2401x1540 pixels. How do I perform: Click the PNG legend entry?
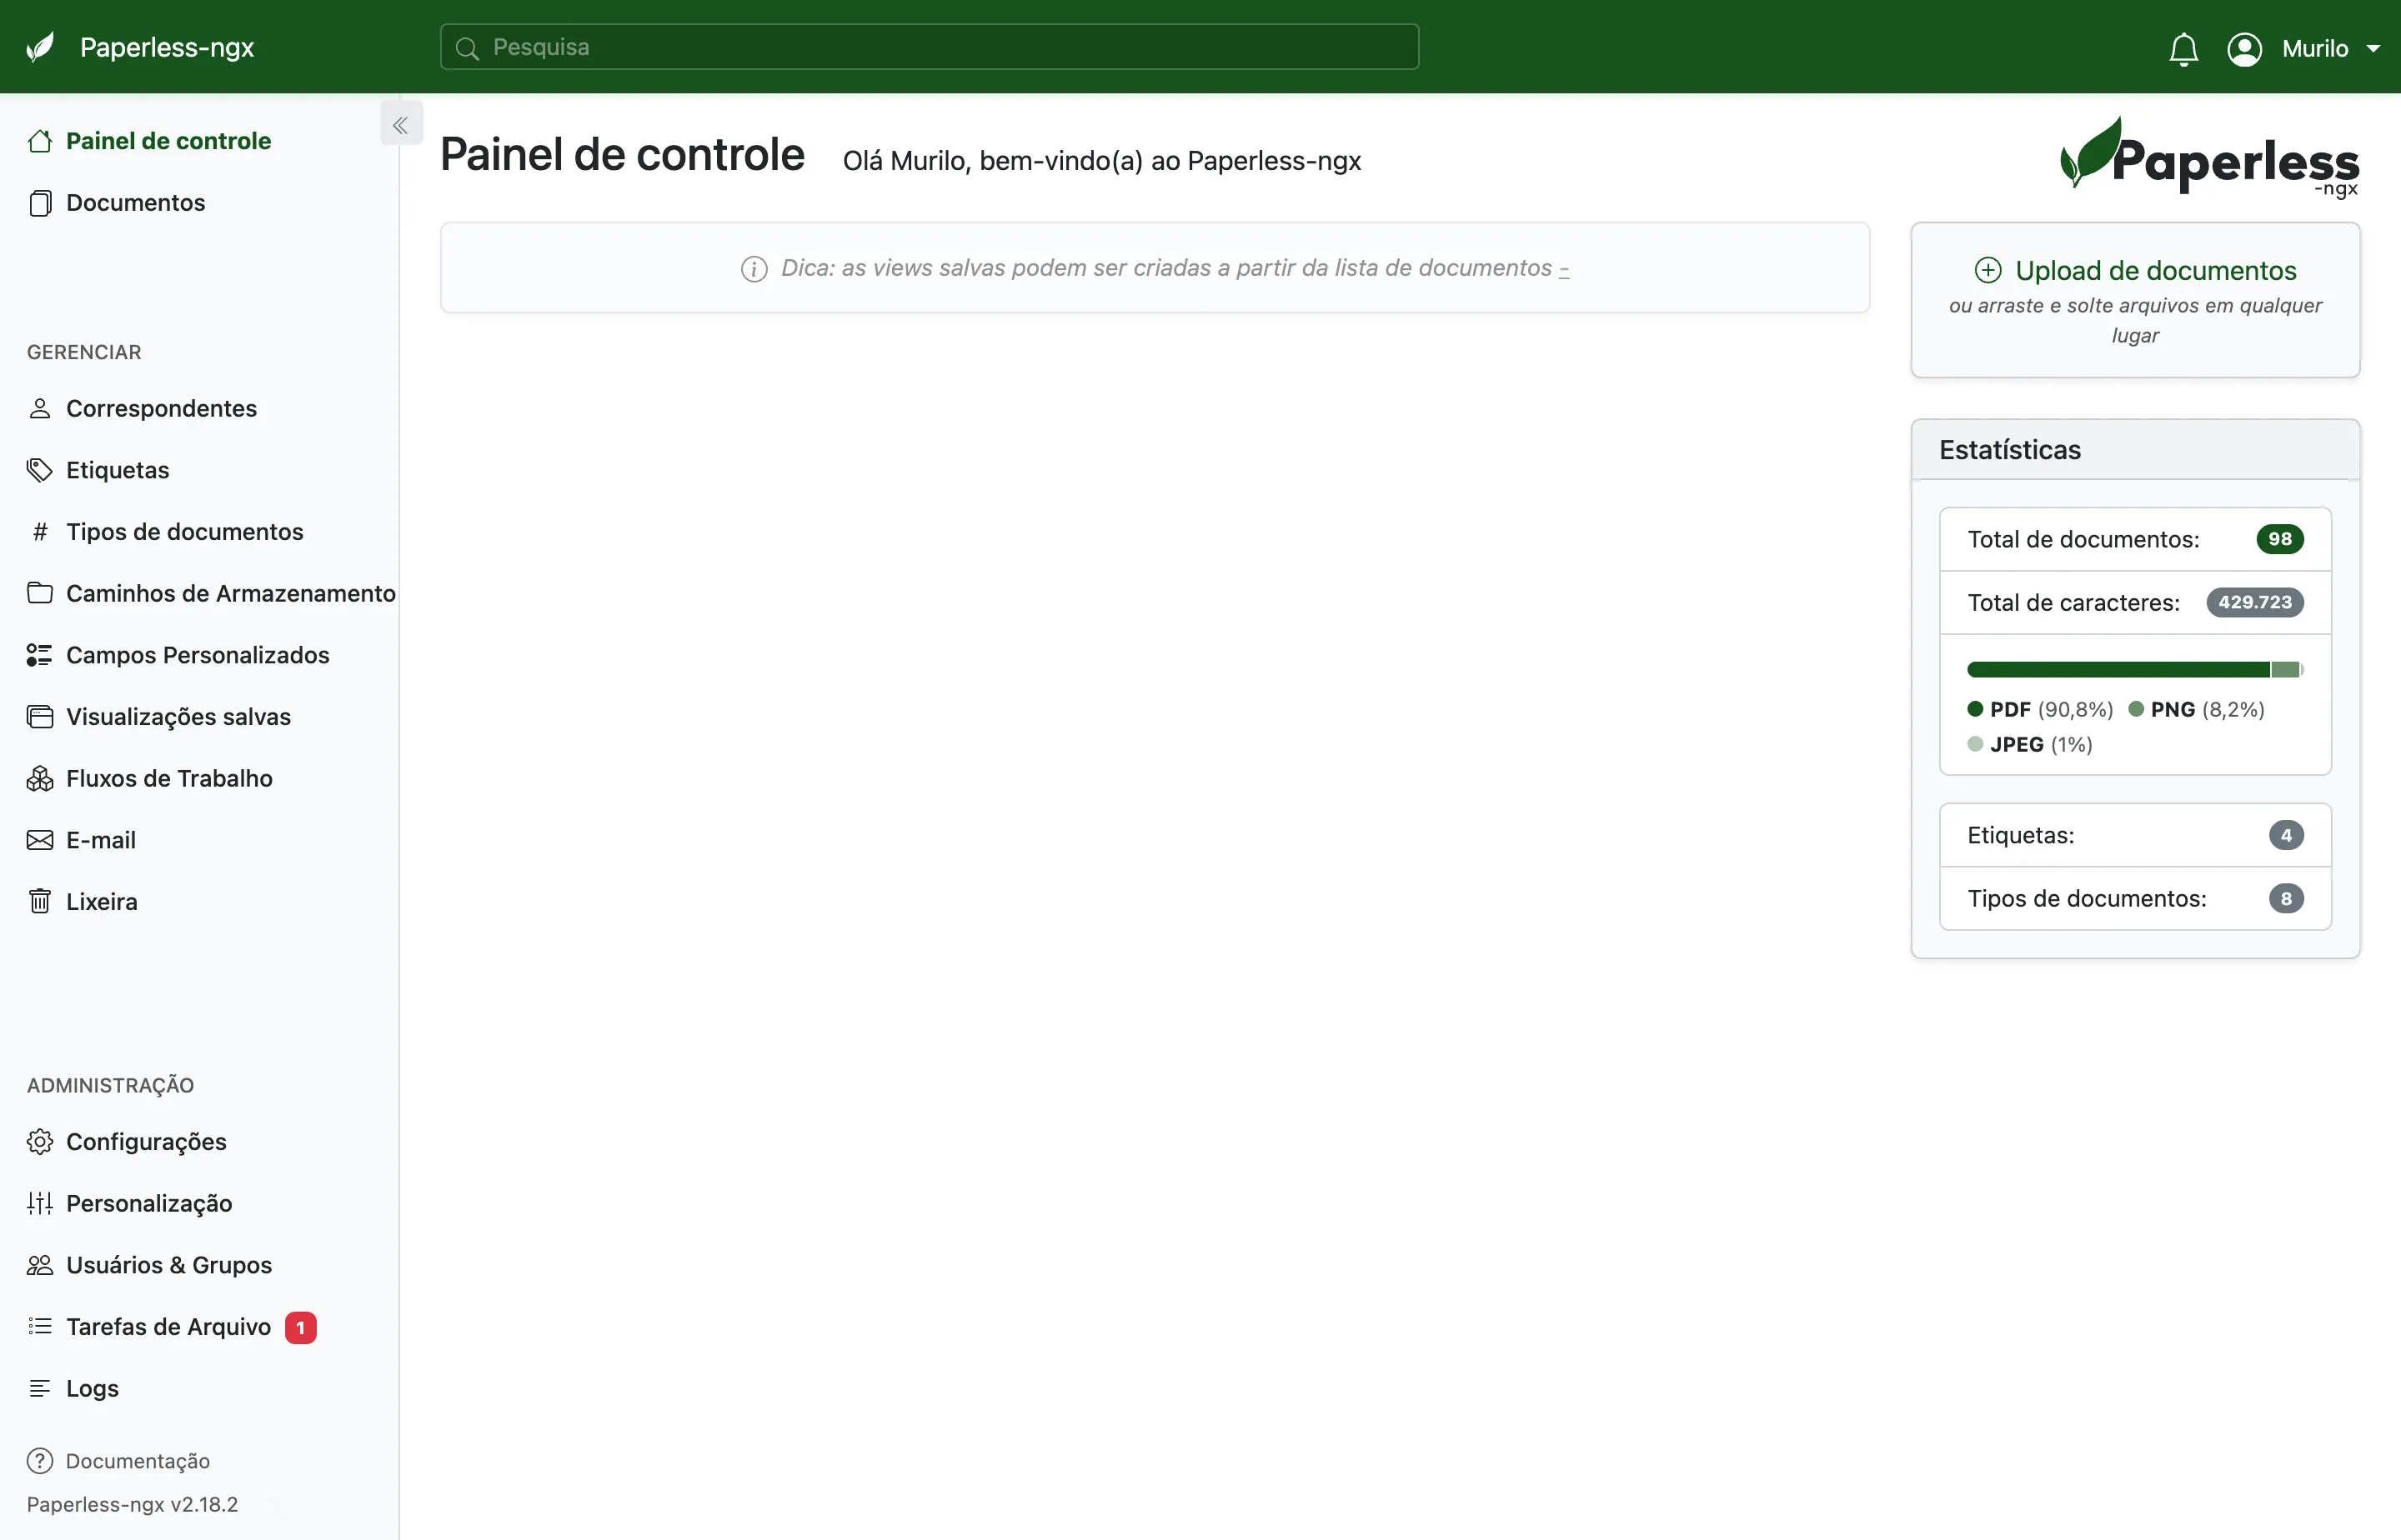[2196, 709]
